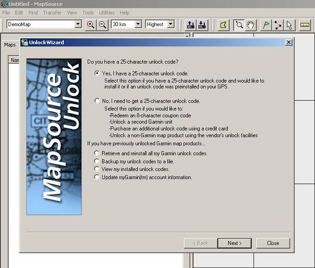Viewport: 315px width, 268px height.
Task: Click 'Purchase an additional unlock code' text
Action: pyautogui.click(x=169, y=129)
